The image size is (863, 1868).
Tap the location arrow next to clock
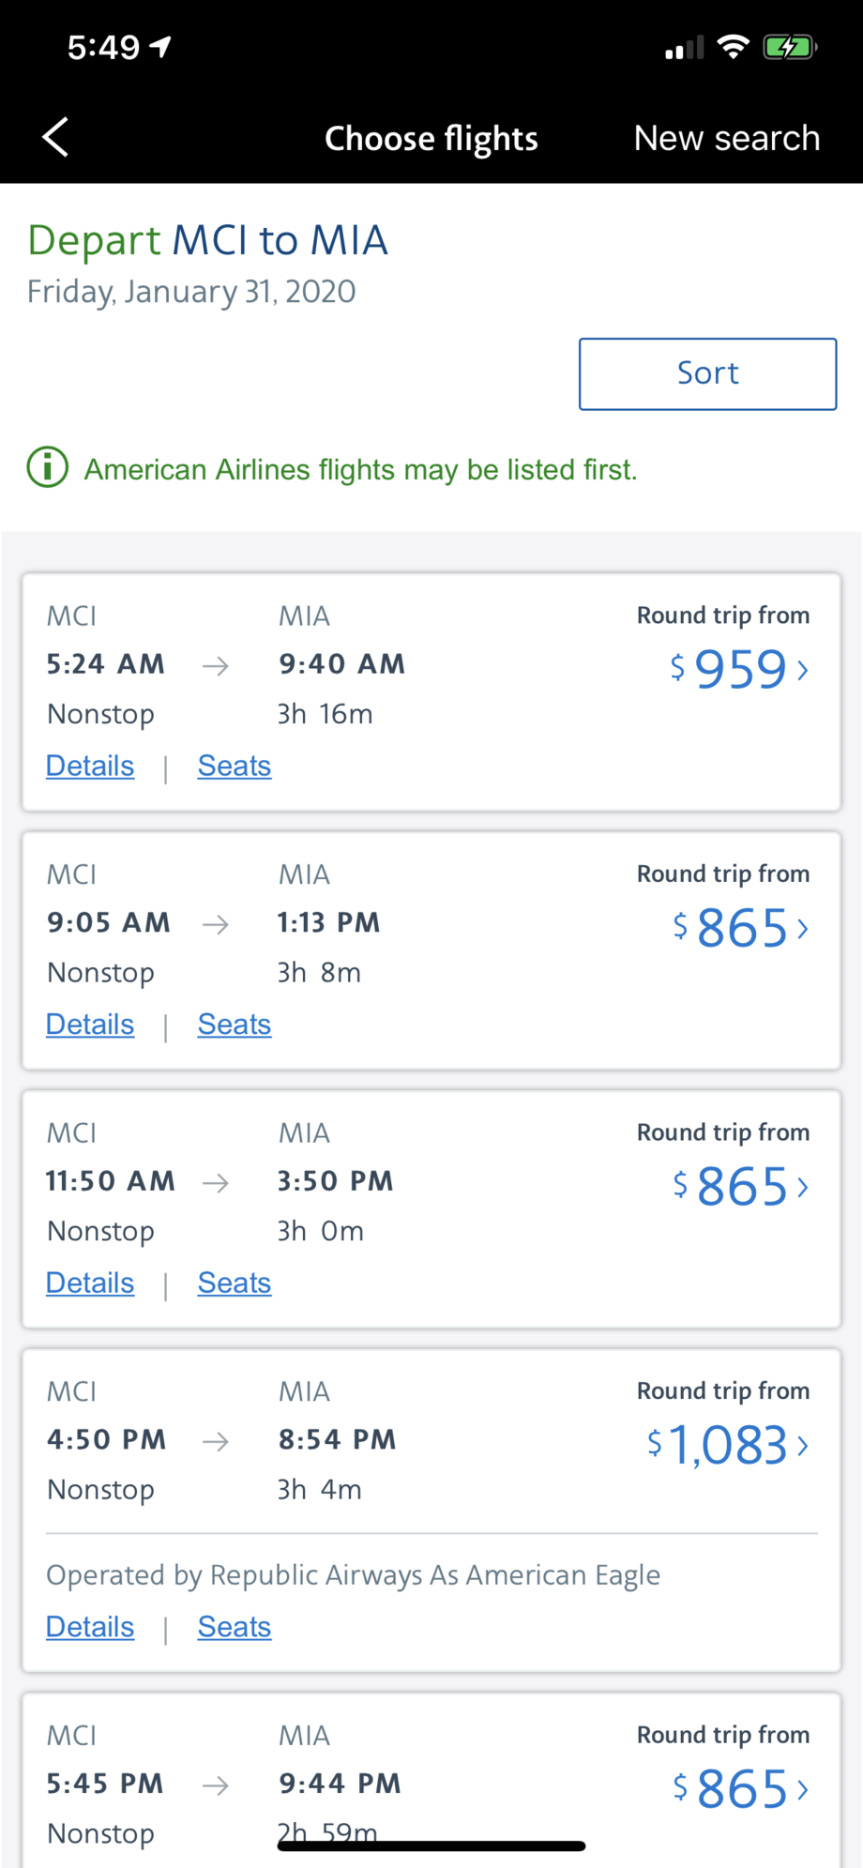(x=161, y=47)
